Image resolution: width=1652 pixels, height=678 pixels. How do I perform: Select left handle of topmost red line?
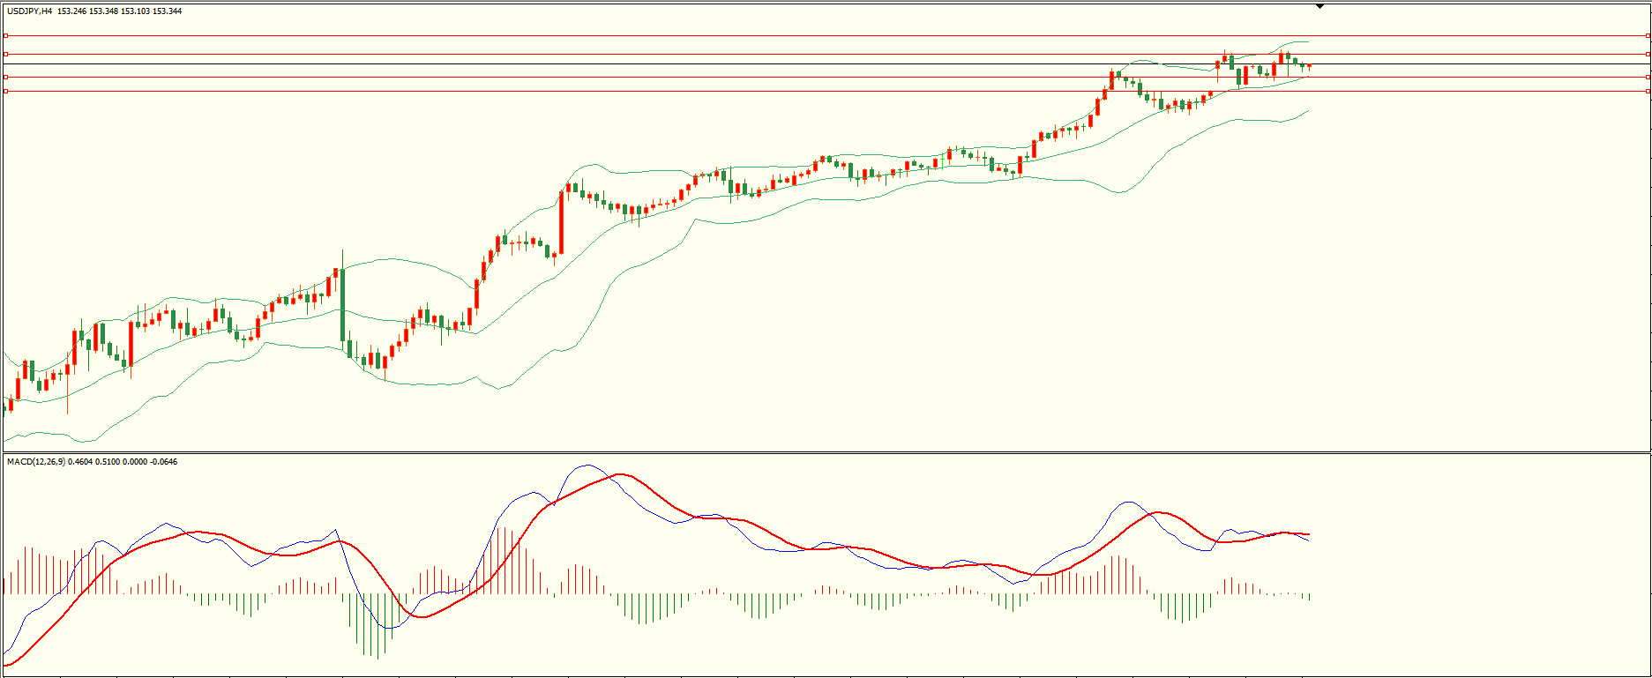pyautogui.click(x=5, y=36)
